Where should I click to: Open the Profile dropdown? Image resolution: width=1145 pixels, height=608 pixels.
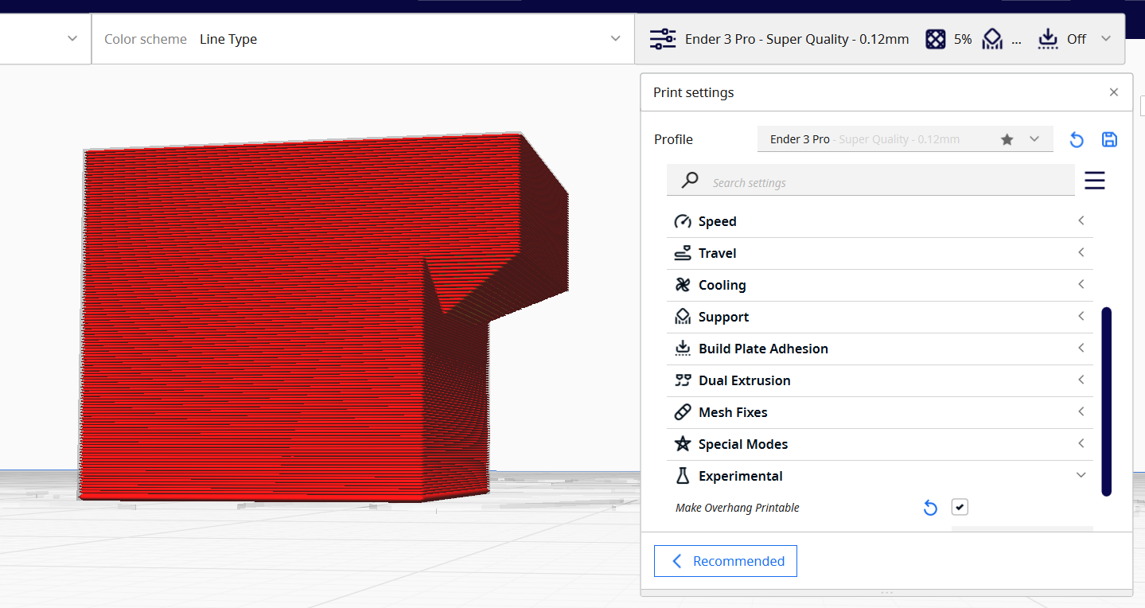click(x=905, y=139)
